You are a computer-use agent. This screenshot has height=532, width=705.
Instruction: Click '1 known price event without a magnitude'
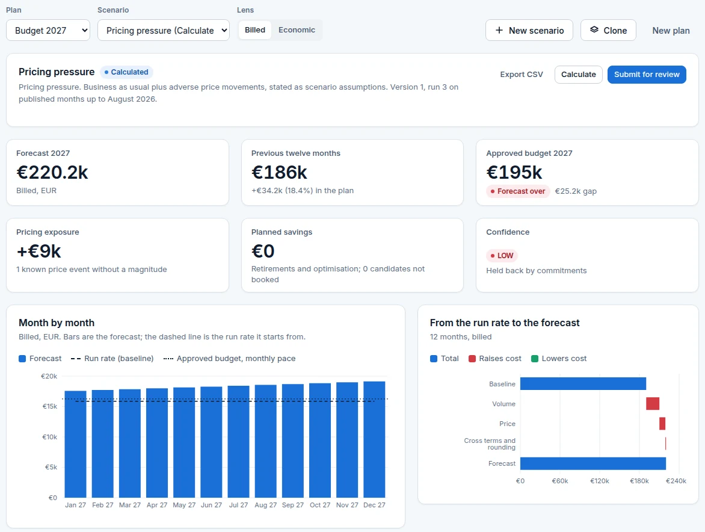click(x=91, y=270)
